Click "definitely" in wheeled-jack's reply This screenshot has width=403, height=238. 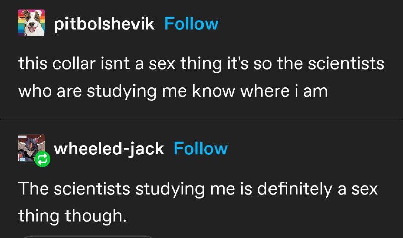click(x=295, y=189)
